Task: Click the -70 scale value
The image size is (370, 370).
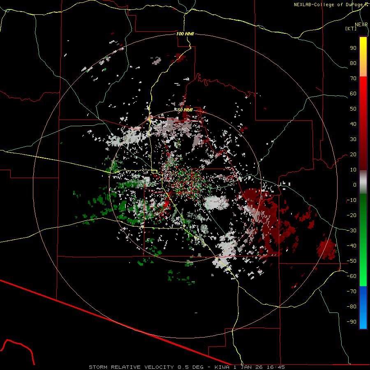Action: click(351, 291)
